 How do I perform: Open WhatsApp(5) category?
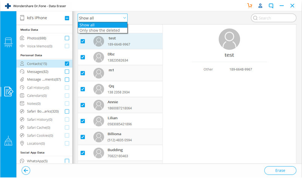pyautogui.click(x=45, y=161)
